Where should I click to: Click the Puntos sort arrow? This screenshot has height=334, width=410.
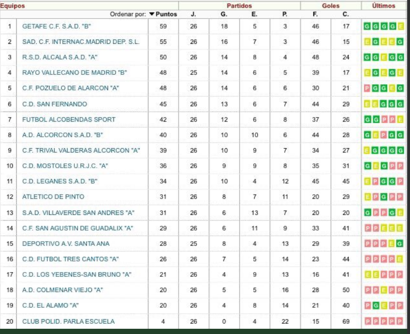152,14
